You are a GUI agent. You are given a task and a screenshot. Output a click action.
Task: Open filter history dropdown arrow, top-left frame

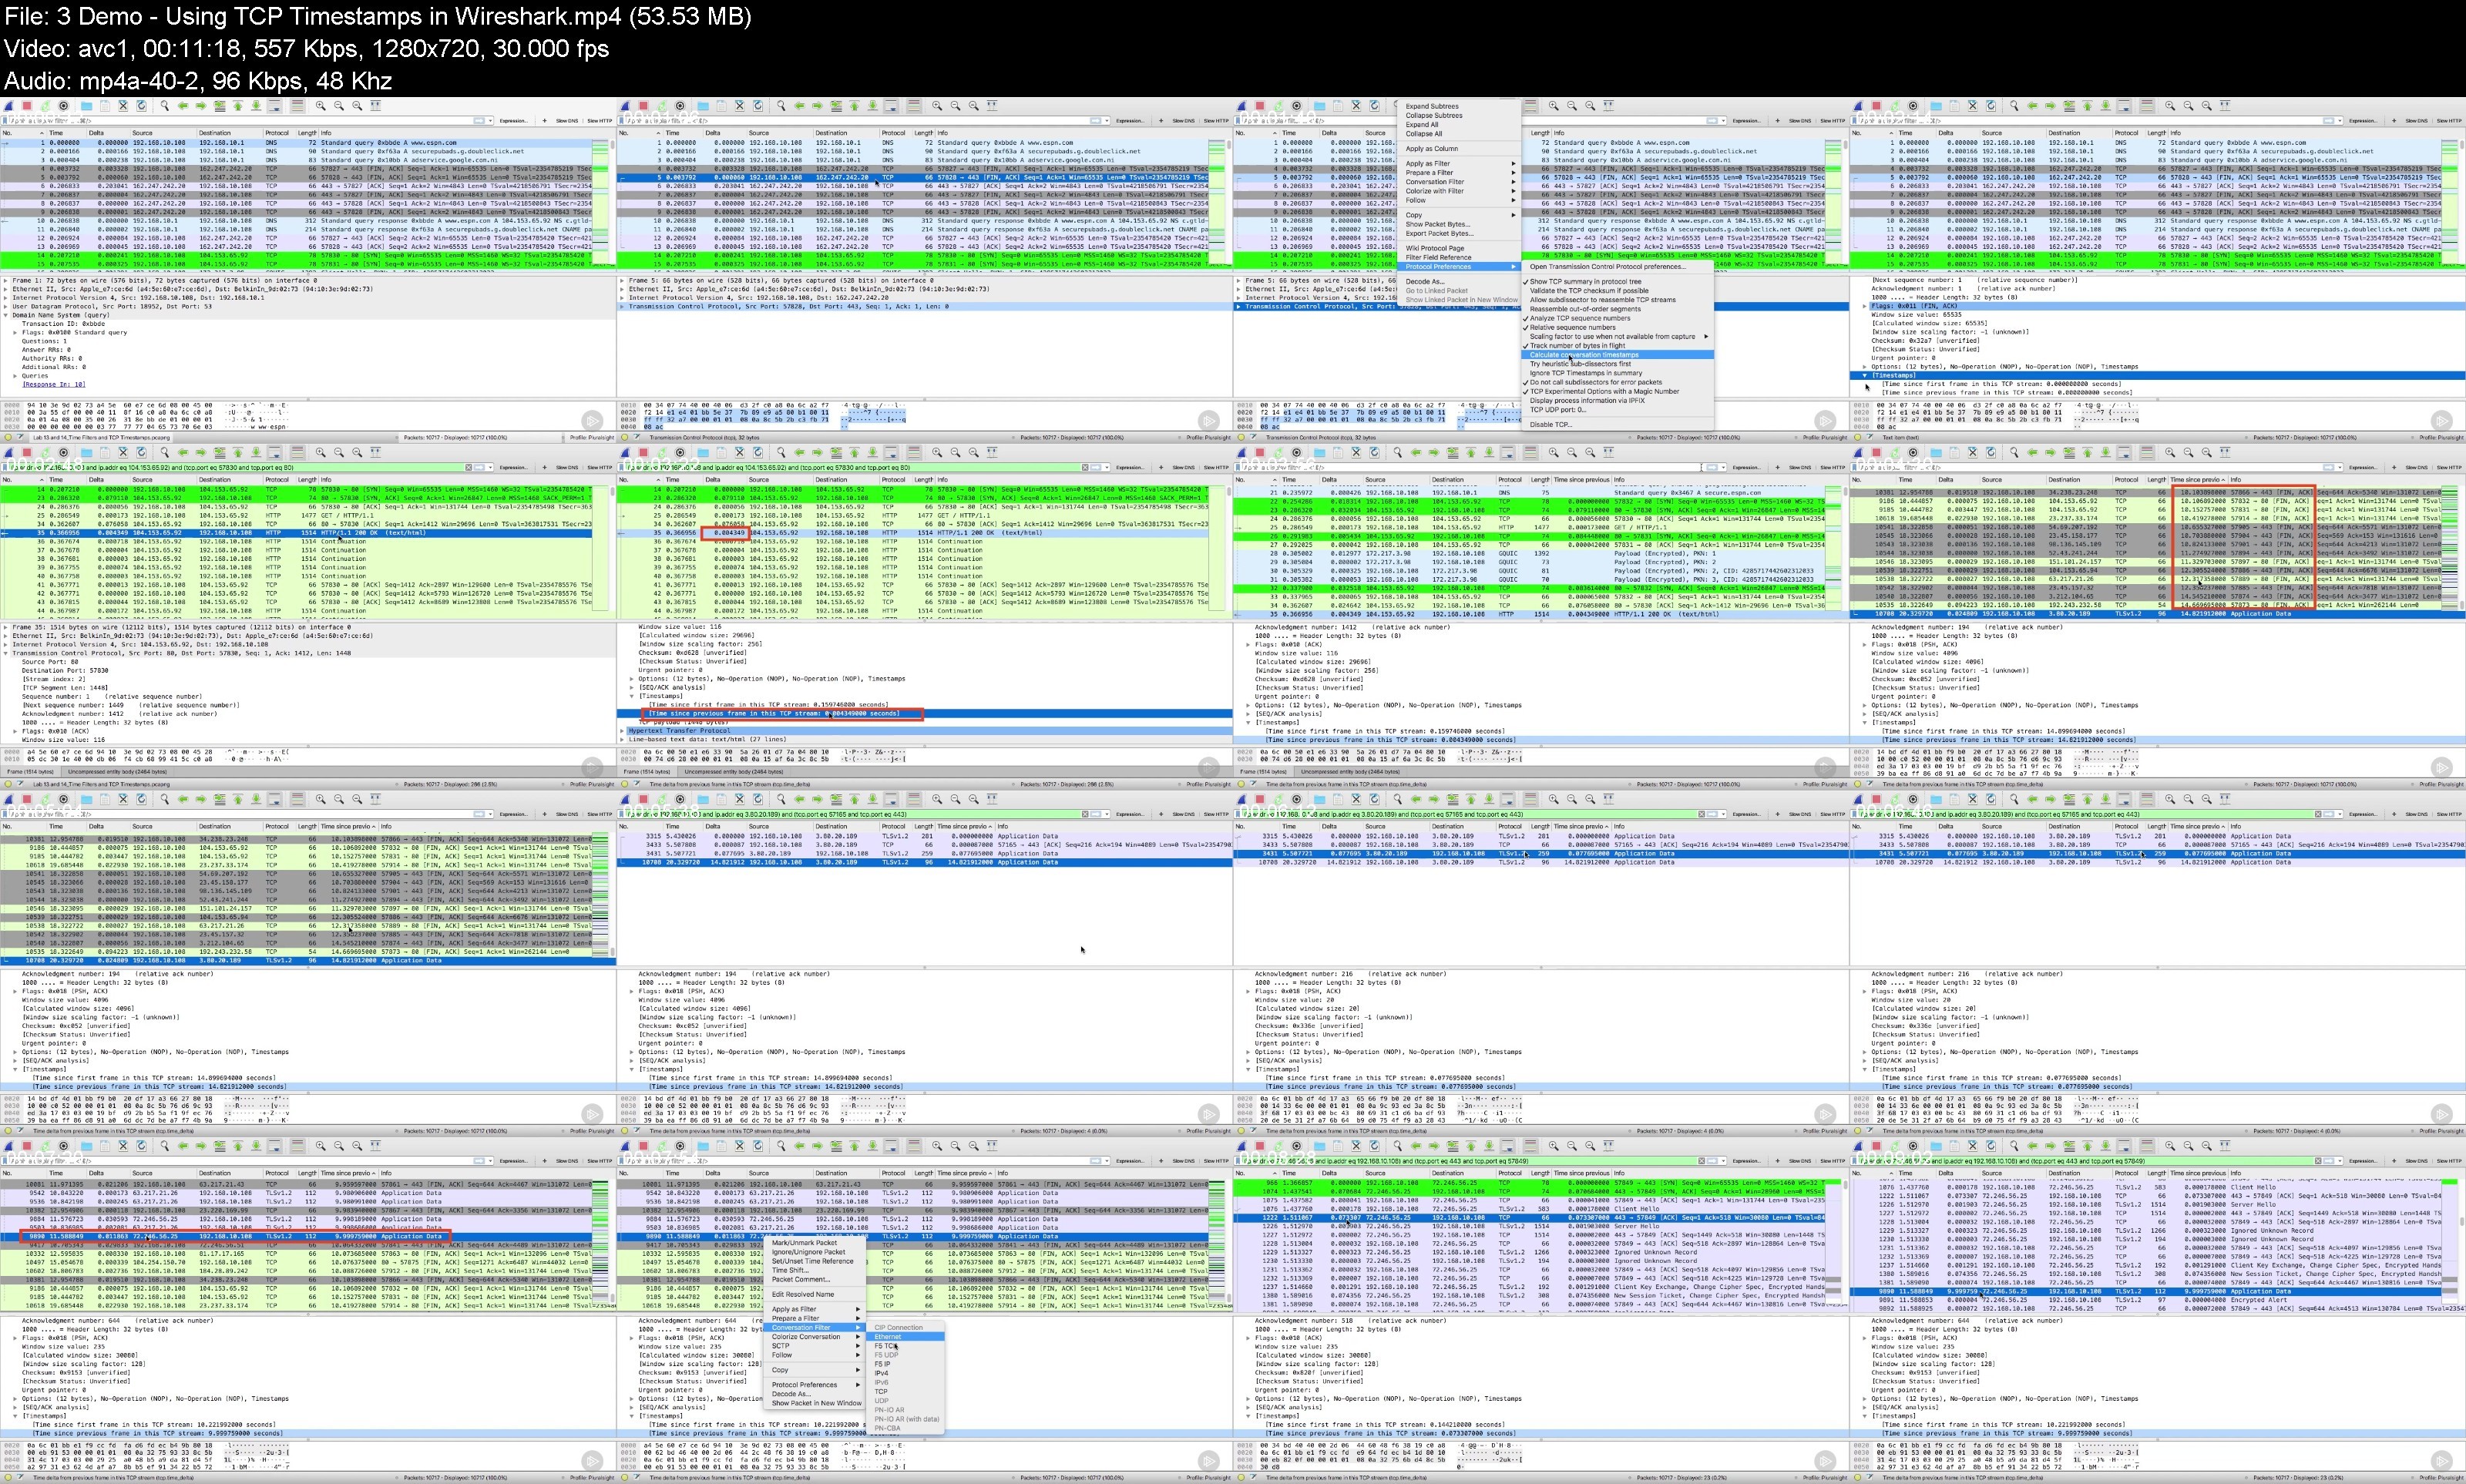(x=490, y=121)
